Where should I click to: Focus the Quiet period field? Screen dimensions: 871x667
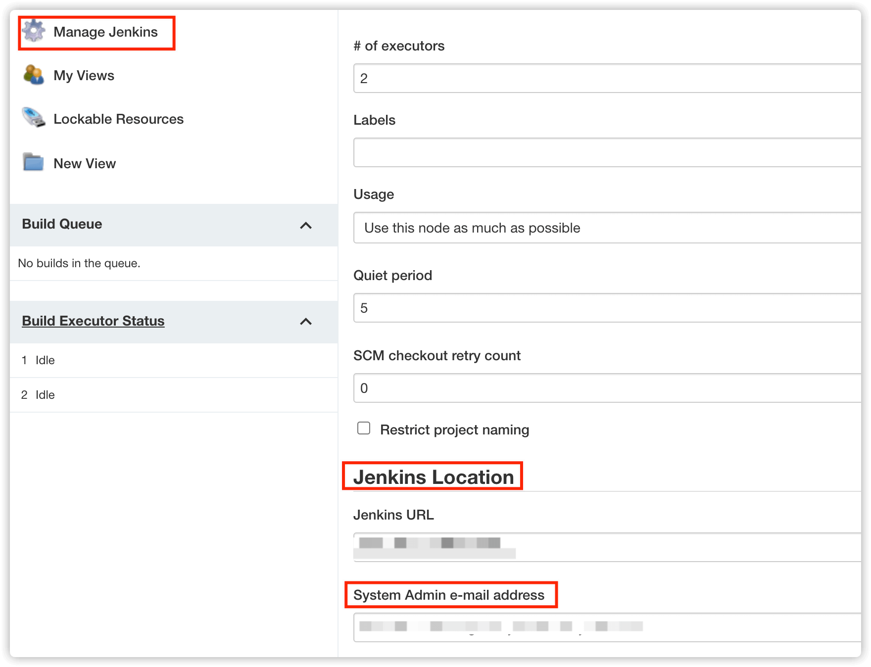tap(607, 308)
